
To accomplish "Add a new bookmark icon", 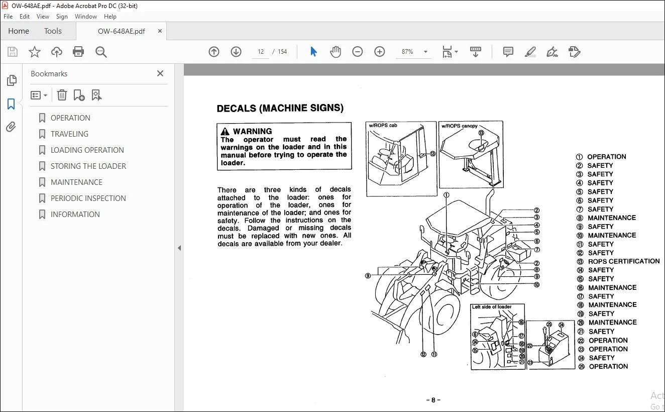I will pyautogui.click(x=79, y=95).
